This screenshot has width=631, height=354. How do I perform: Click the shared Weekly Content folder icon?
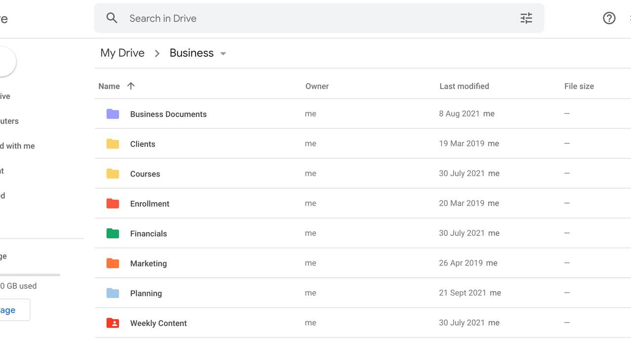click(x=113, y=323)
